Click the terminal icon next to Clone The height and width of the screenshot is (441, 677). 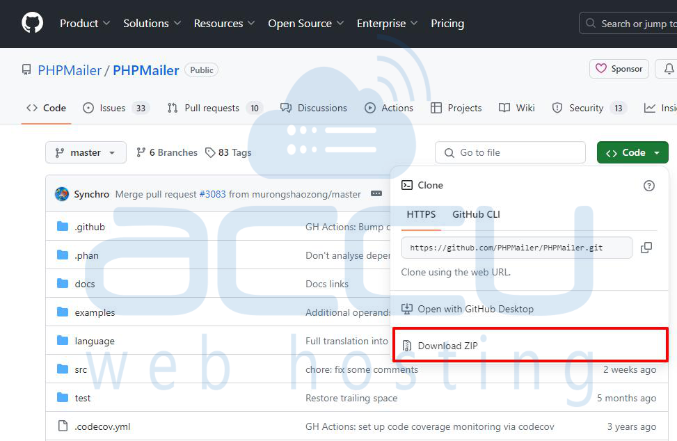407,185
